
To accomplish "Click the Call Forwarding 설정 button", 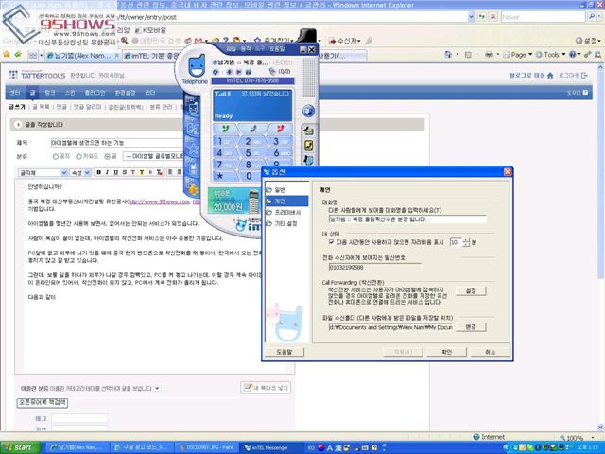I will tap(471, 291).
